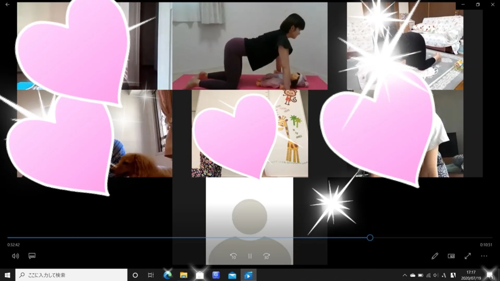
Task: Check the battery status tray icon
Action: (x=420, y=275)
